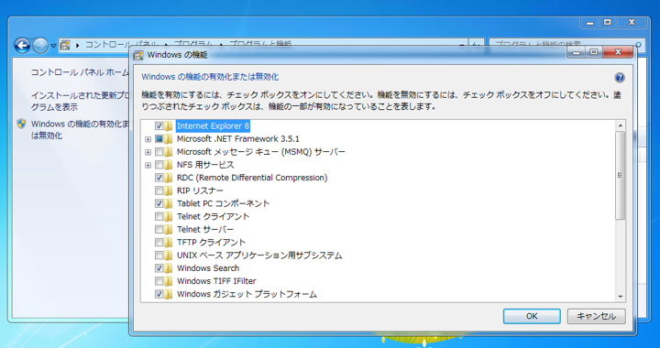Check the RIP リスナー checkbox
The height and width of the screenshot is (348, 660).
click(159, 190)
